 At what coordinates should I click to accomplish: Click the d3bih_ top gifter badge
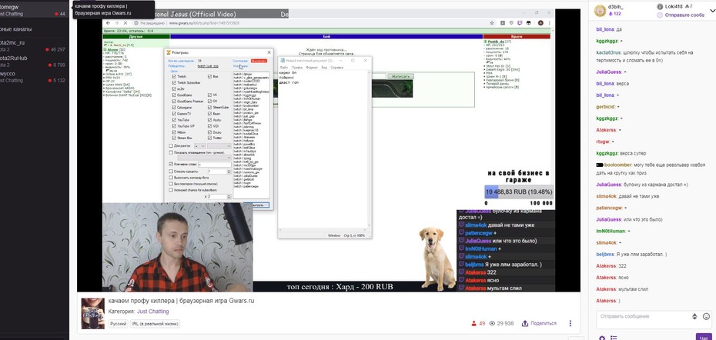pyautogui.click(x=600, y=11)
